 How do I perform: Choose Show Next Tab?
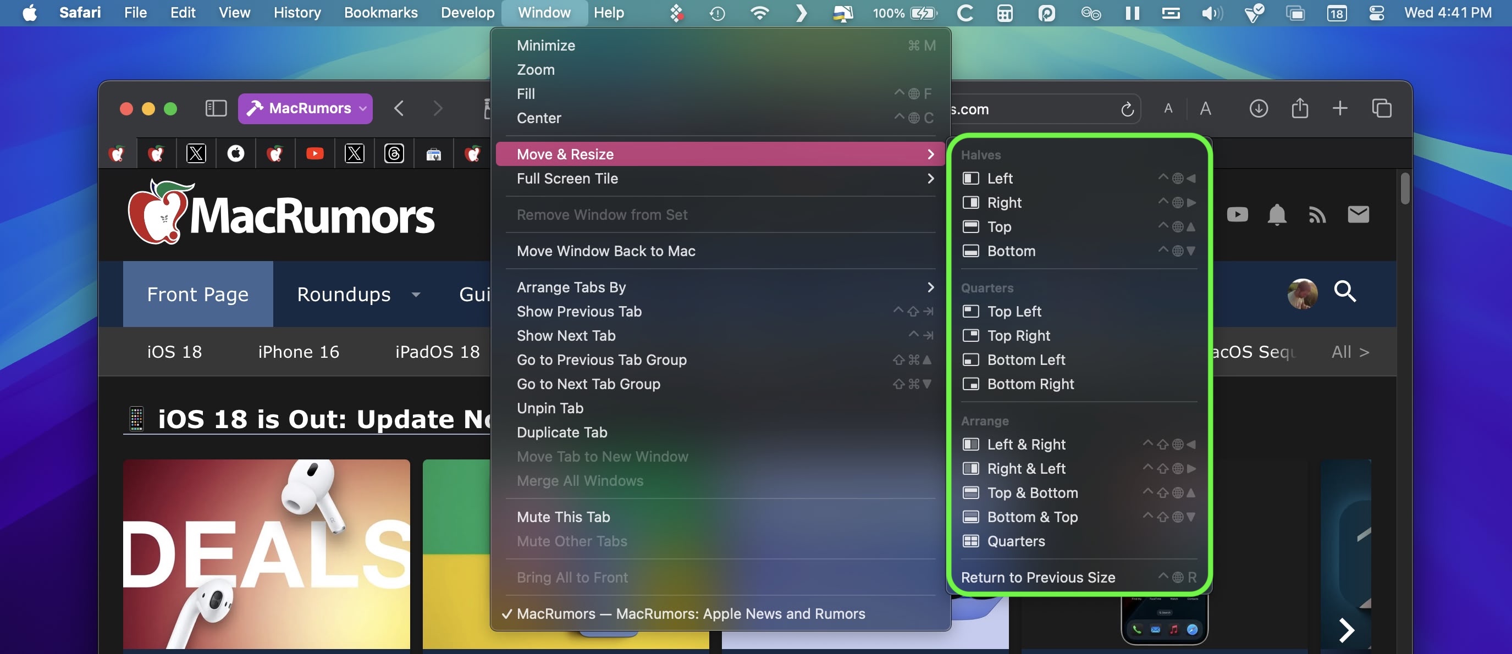click(x=720, y=335)
